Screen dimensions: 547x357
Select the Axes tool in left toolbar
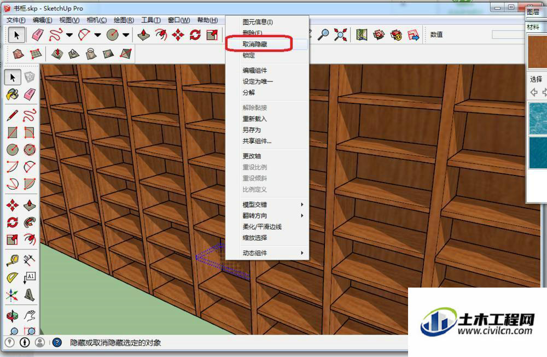click(13, 295)
